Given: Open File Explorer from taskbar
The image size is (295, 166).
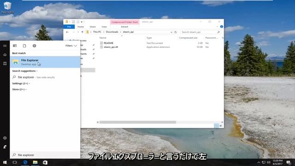Looking at the screenshot, I should point(35,162).
